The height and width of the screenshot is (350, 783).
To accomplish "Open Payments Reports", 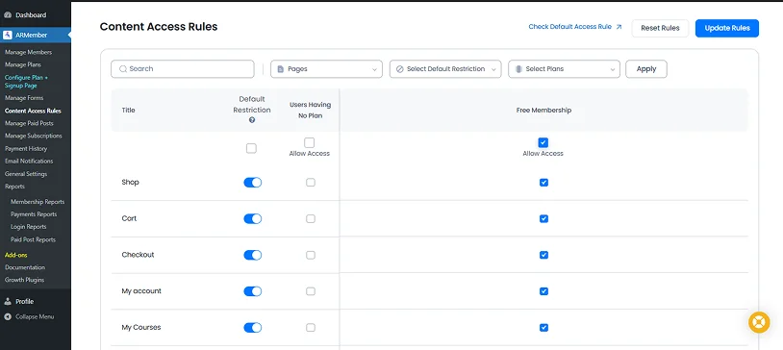I will point(34,214).
